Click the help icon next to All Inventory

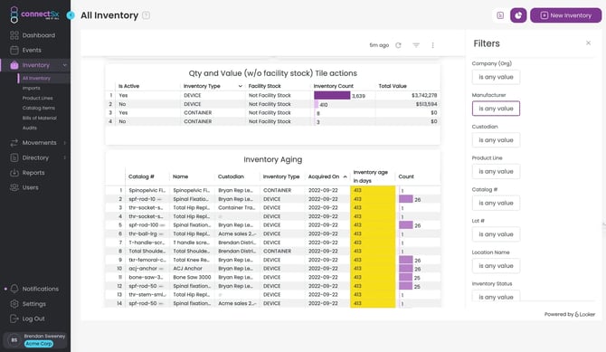click(x=147, y=15)
